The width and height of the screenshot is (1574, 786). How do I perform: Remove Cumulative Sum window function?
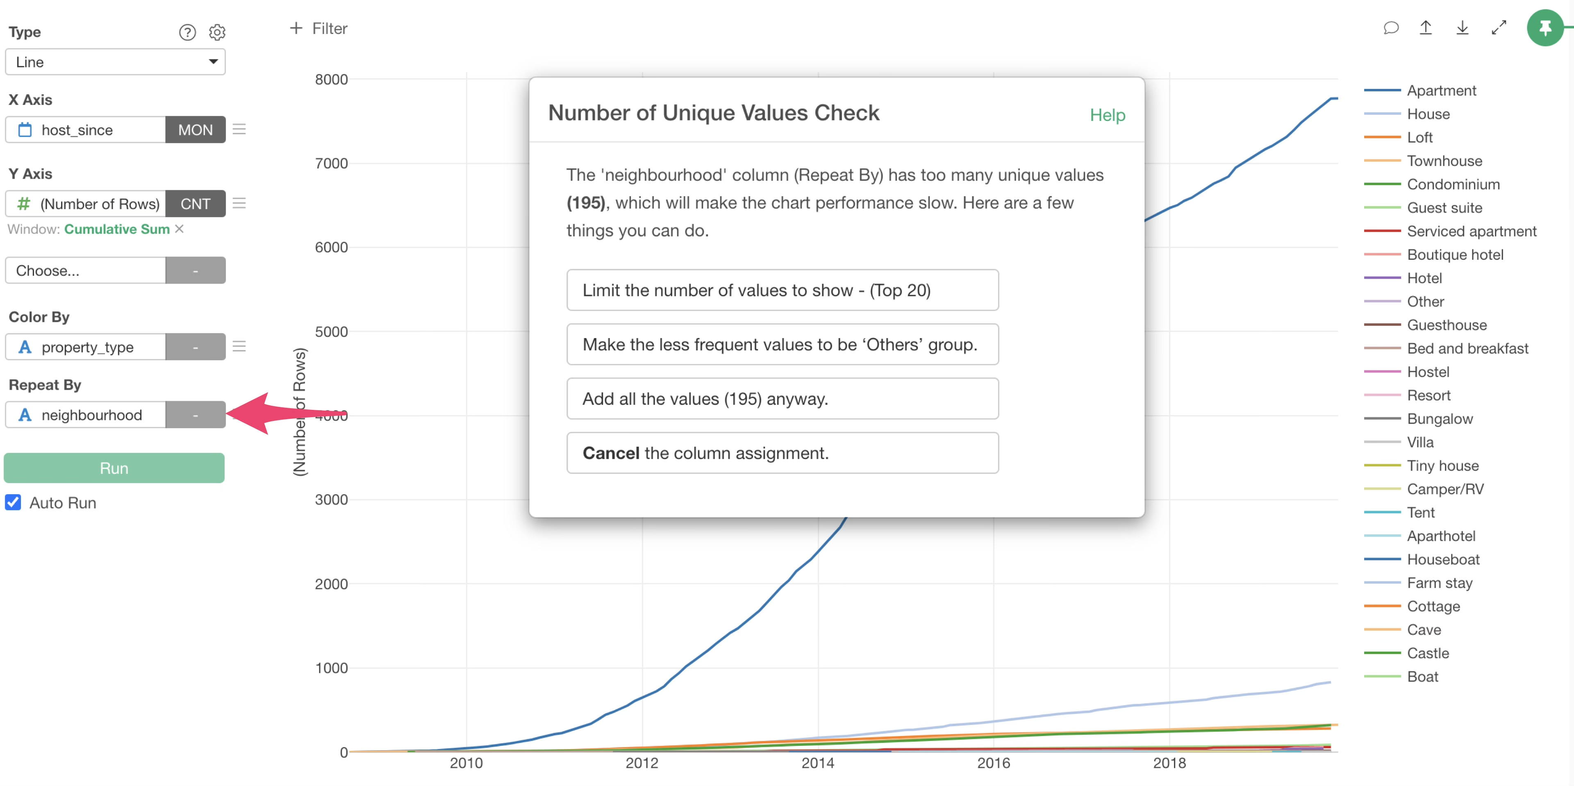tap(180, 229)
